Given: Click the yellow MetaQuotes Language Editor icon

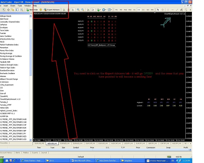Looking at the screenshot, I should 41,10.
